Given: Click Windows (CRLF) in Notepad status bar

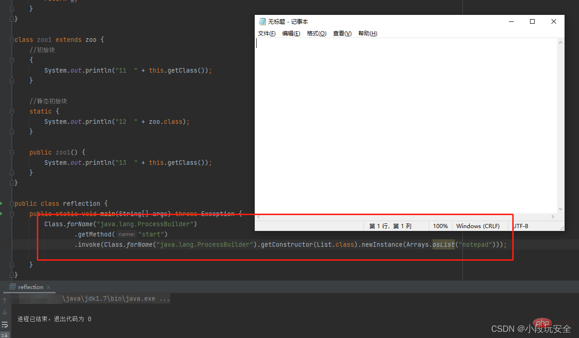Looking at the screenshot, I should [x=478, y=226].
